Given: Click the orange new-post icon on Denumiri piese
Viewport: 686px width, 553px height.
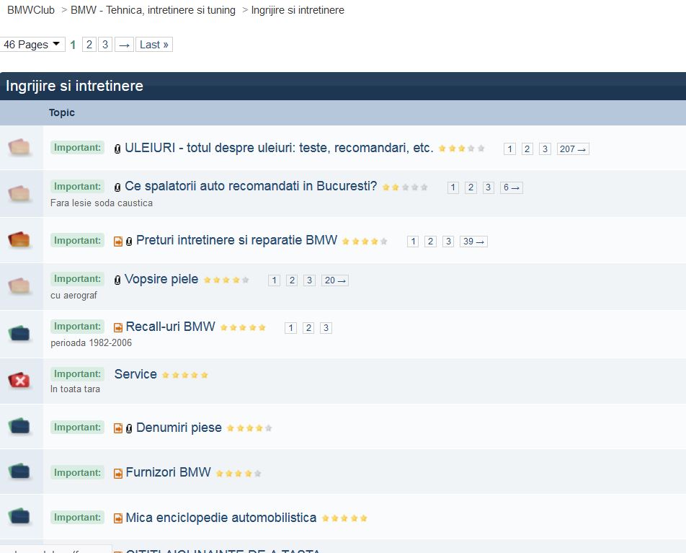Looking at the screenshot, I should point(118,428).
